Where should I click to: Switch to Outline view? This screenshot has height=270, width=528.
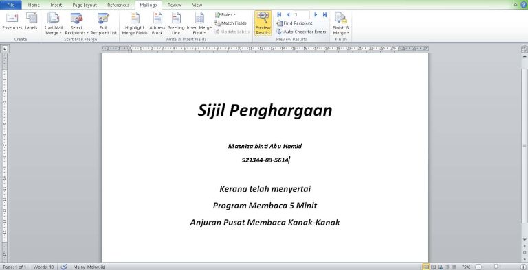447,267
